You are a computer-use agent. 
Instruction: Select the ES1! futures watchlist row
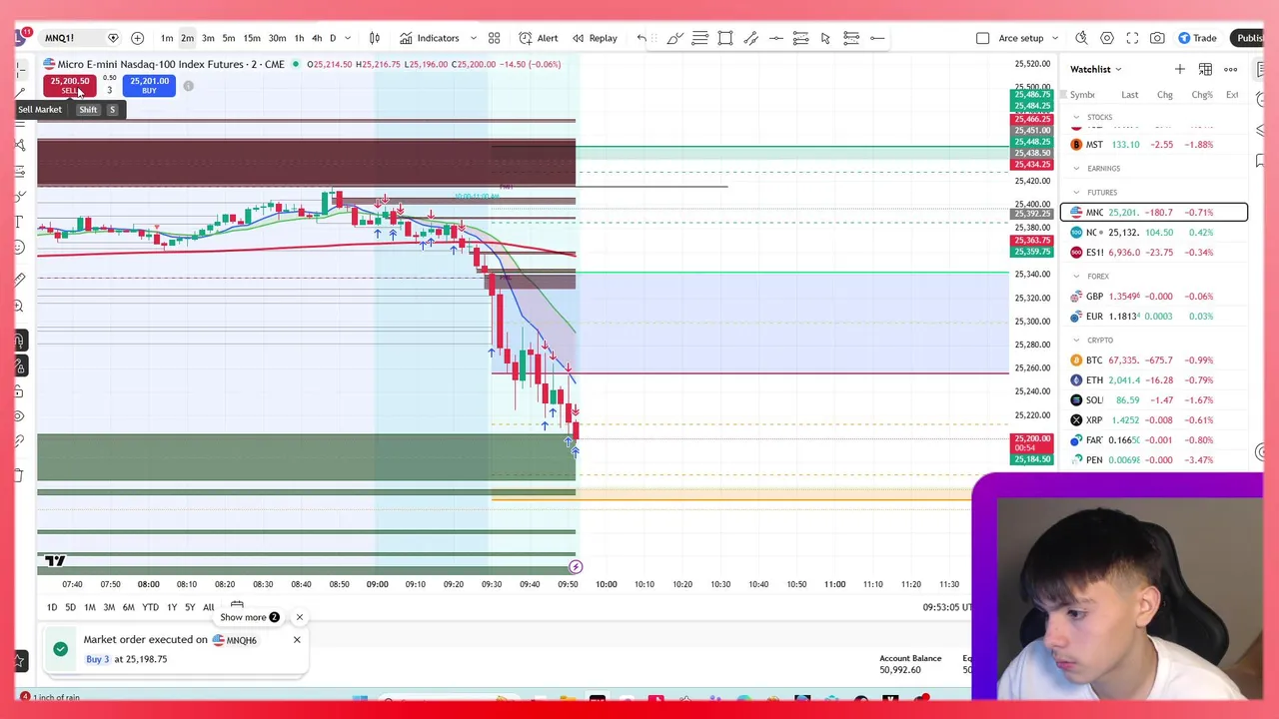(x=1154, y=252)
